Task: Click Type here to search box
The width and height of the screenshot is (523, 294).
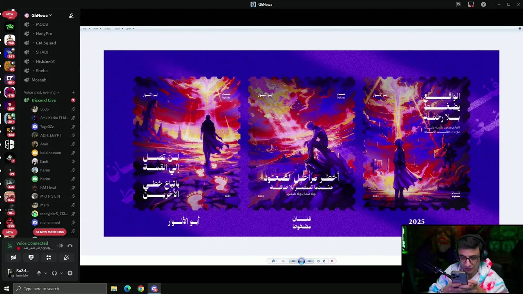Action: (60, 289)
